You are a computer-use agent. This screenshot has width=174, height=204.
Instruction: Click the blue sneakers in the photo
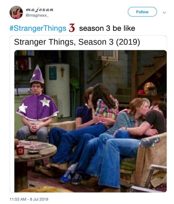(72, 177)
